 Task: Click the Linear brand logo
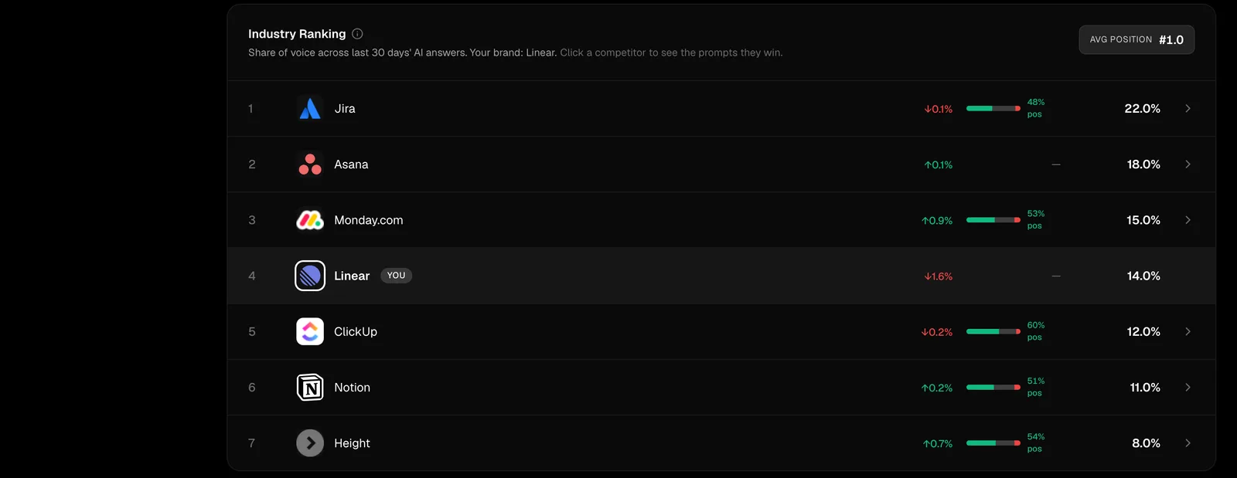(x=310, y=276)
